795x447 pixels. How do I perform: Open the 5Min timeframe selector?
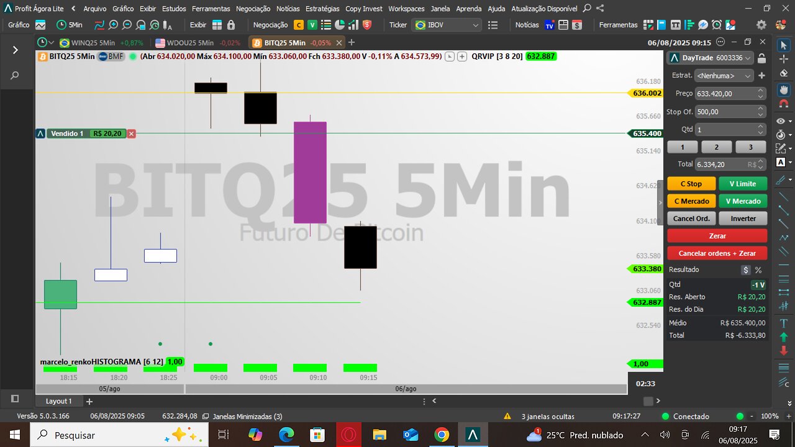click(69, 25)
